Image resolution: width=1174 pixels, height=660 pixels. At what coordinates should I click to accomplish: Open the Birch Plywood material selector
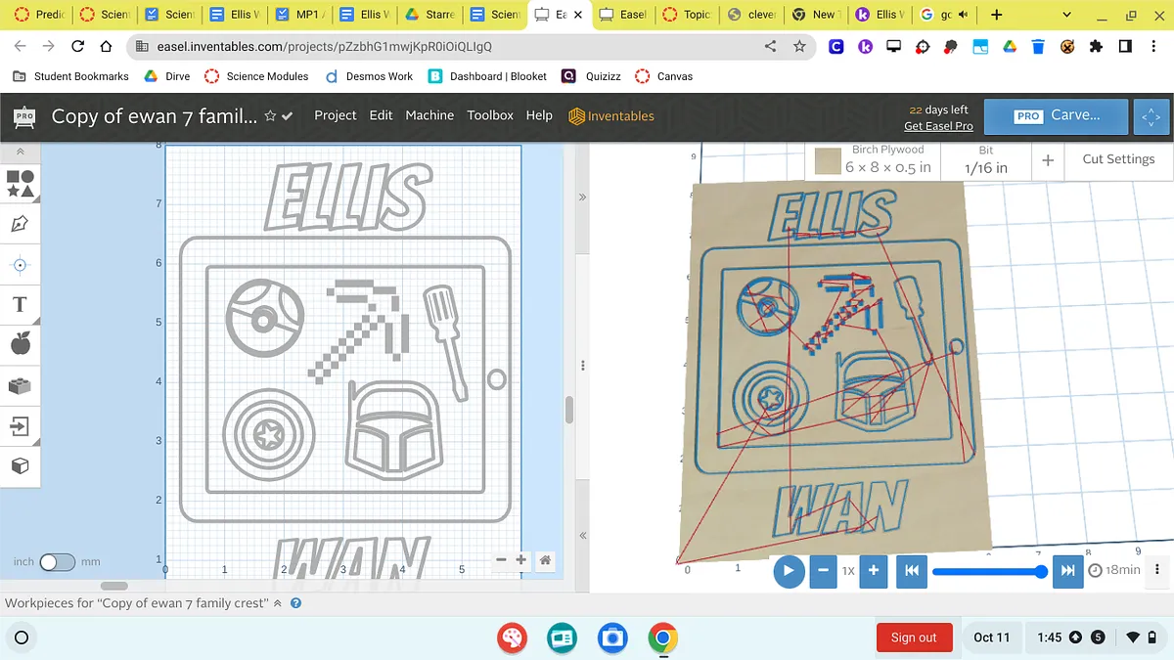(x=875, y=160)
